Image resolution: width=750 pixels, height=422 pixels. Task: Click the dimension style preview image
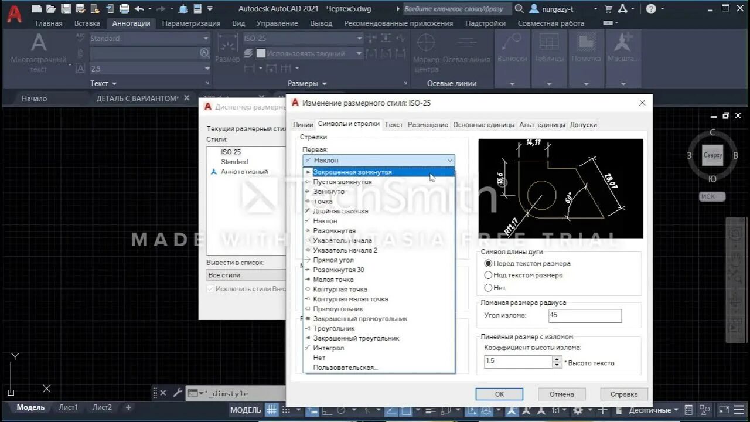point(561,188)
